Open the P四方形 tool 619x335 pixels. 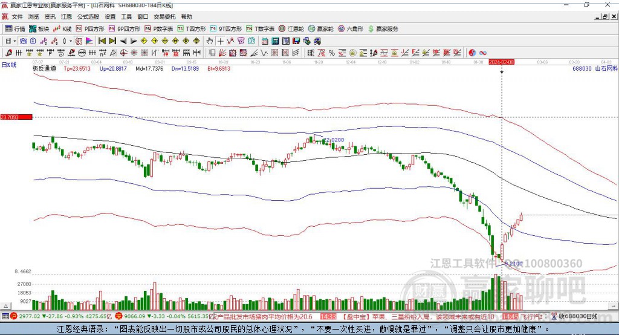click(90, 29)
